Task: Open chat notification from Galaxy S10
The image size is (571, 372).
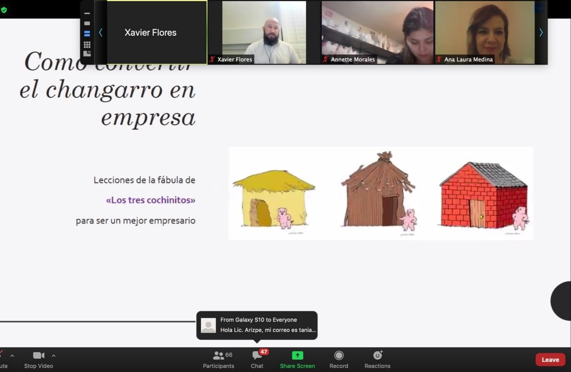Action: (x=257, y=325)
